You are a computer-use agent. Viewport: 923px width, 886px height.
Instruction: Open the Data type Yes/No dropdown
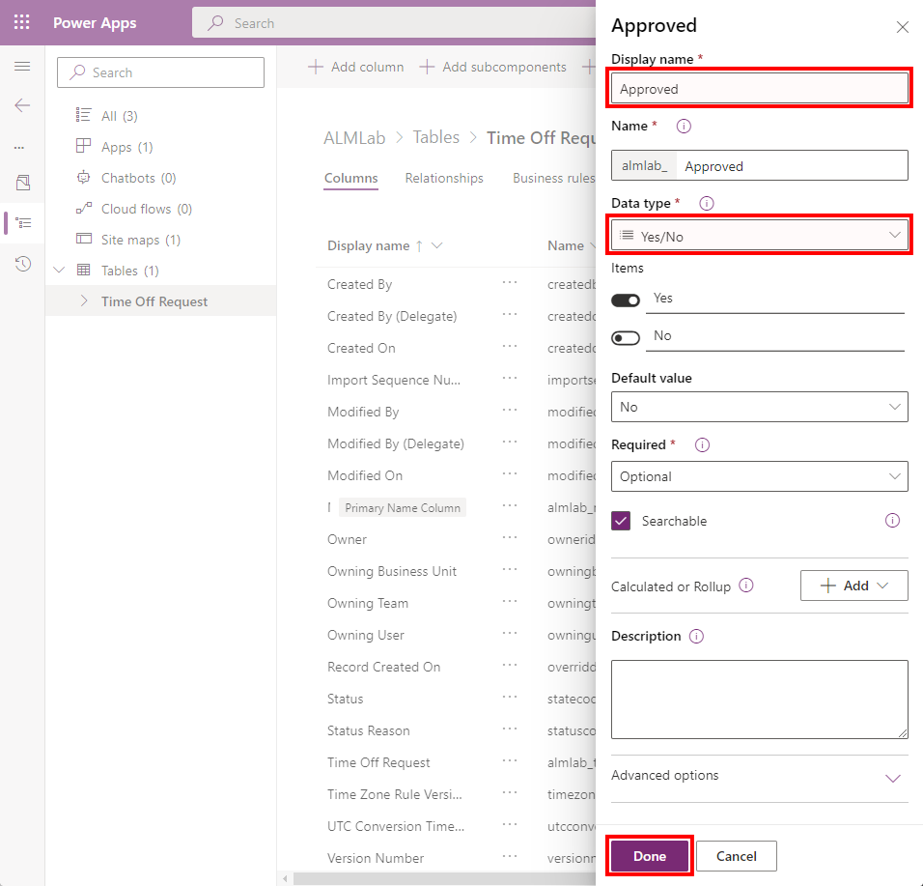point(760,236)
